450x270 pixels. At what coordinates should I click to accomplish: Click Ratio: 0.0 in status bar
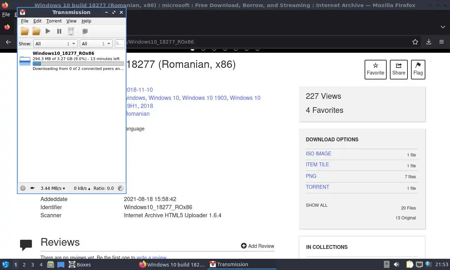(103, 188)
